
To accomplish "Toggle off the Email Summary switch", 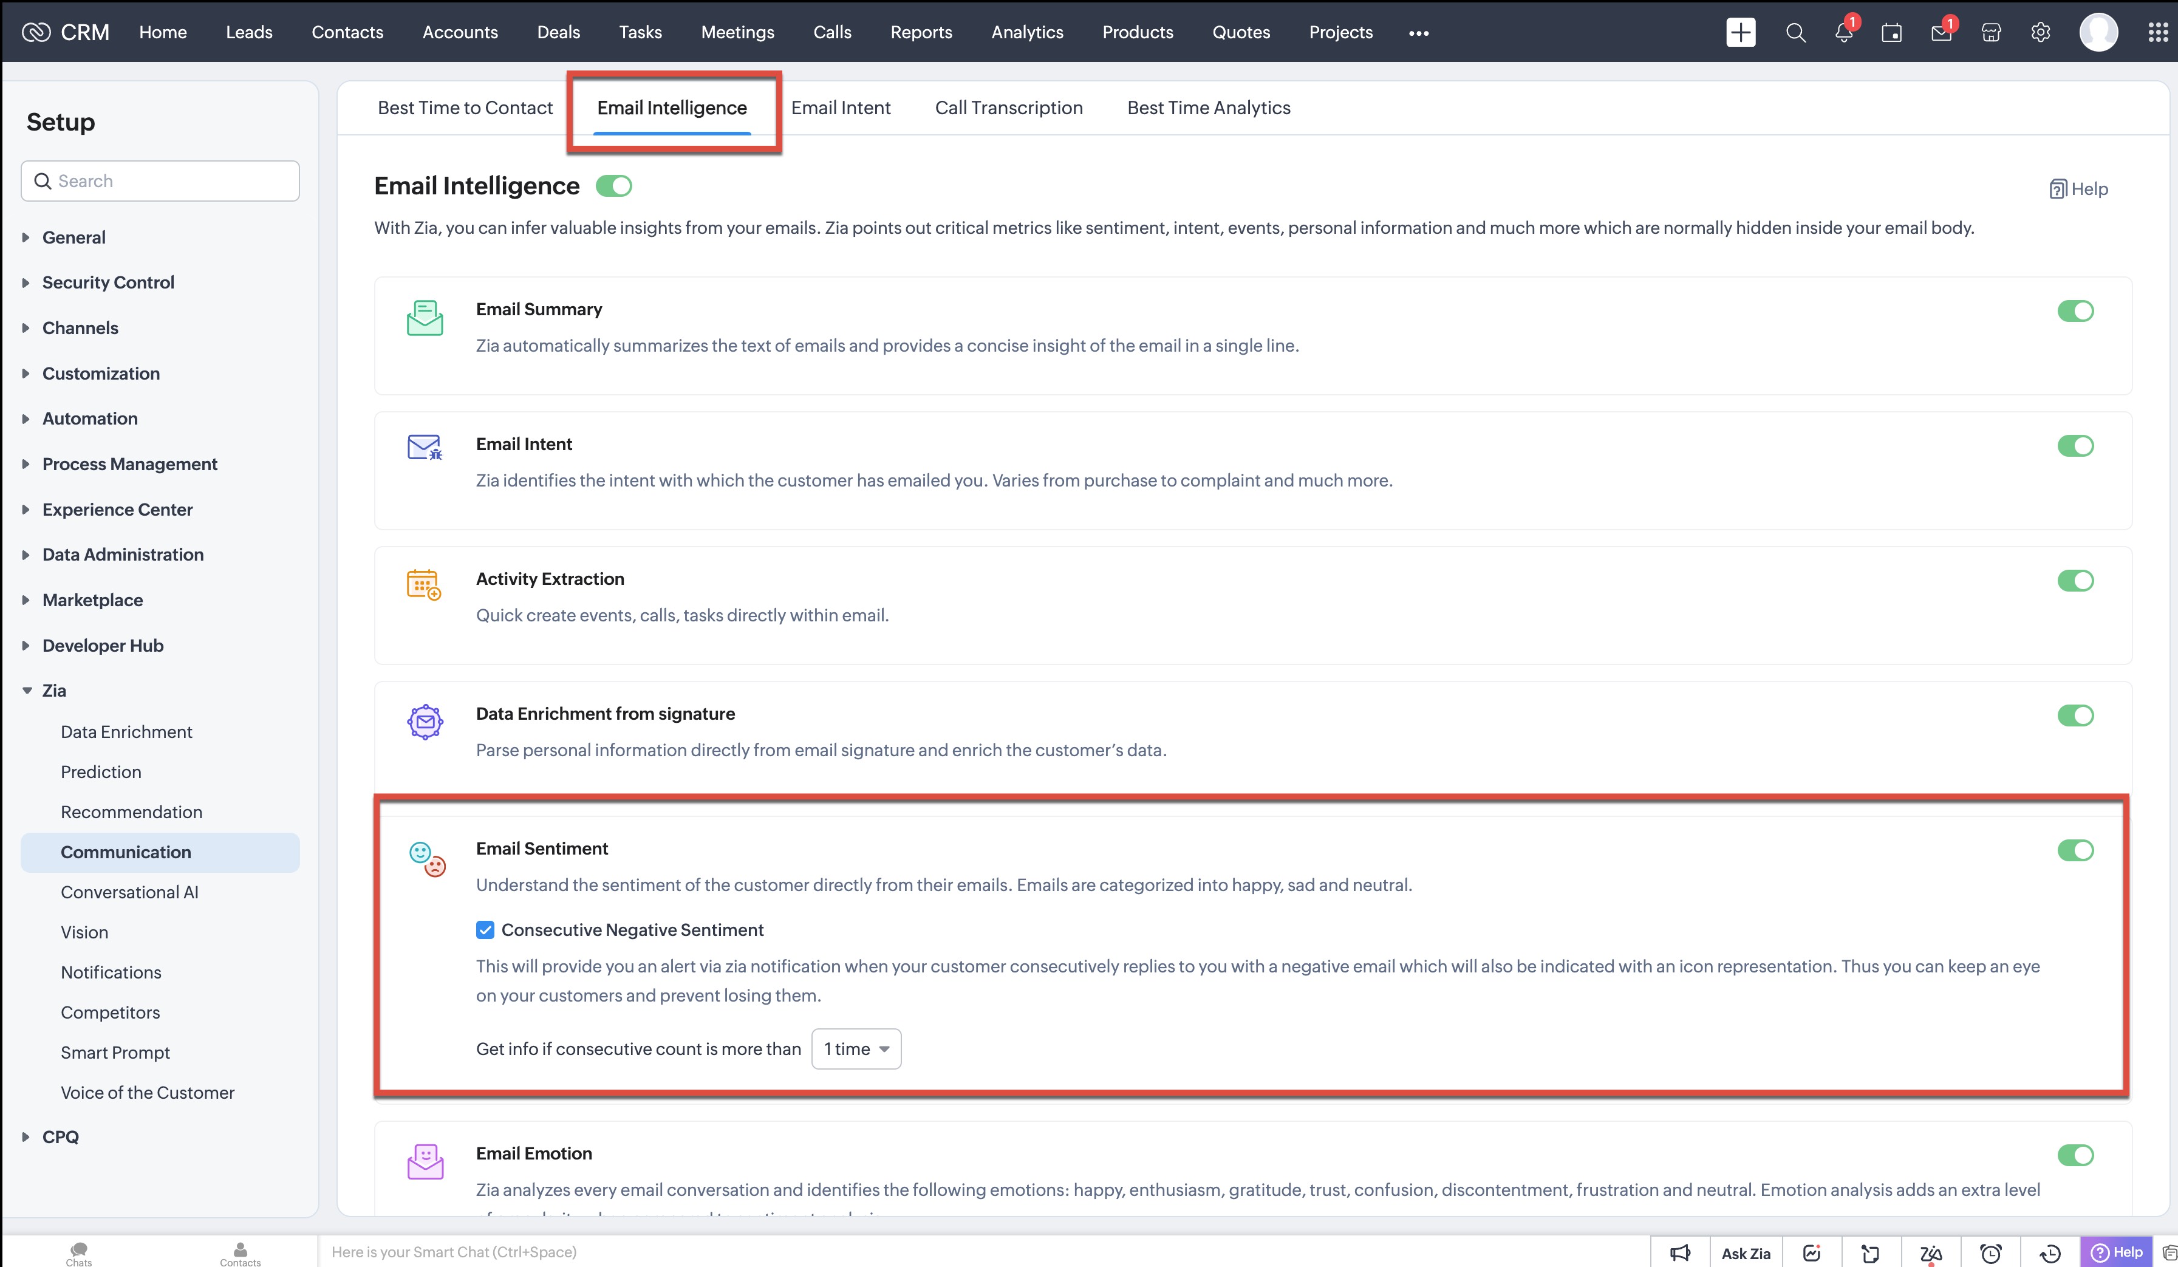I will pyautogui.click(x=2074, y=311).
